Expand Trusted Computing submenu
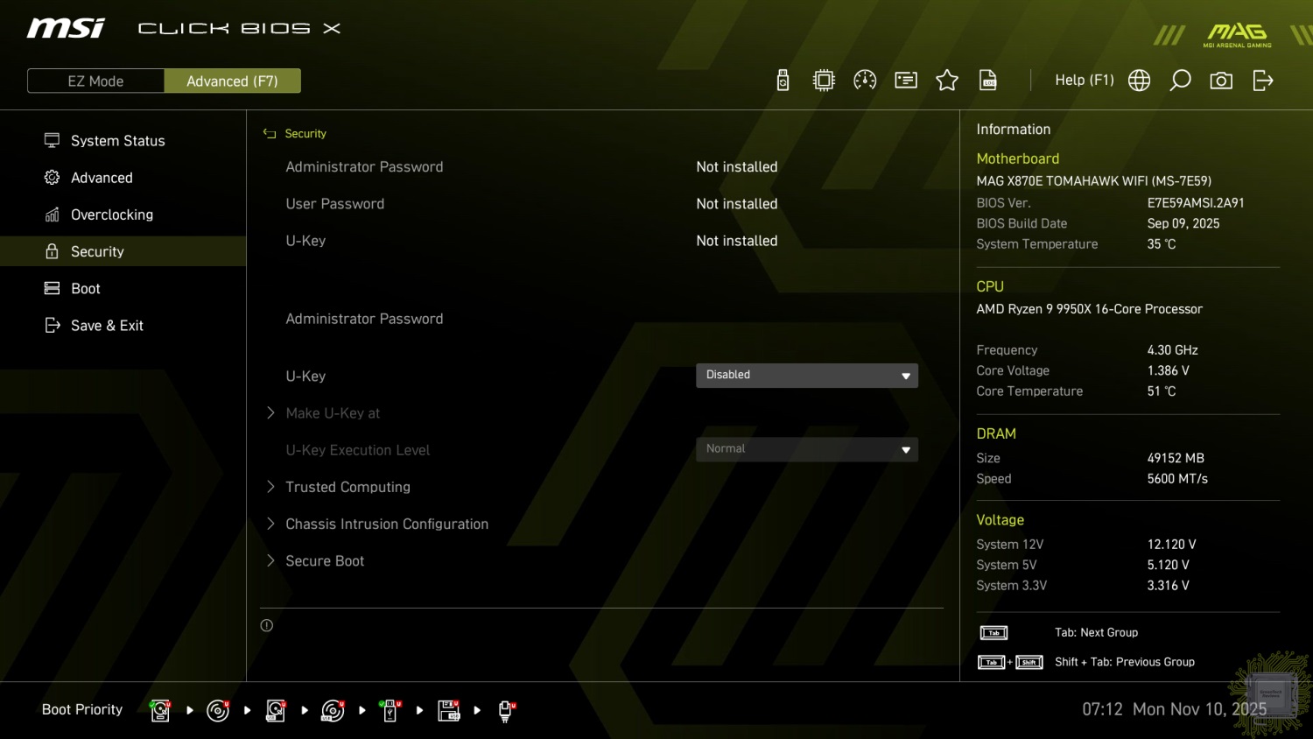The width and height of the screenshot is (1313, 739). click(x=348, y=487)
